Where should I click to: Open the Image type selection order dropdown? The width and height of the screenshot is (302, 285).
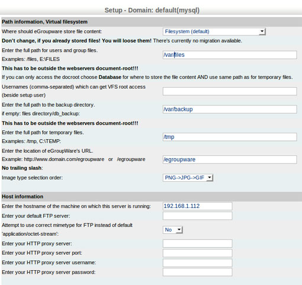pyautogui.click(x=188, y=178)
